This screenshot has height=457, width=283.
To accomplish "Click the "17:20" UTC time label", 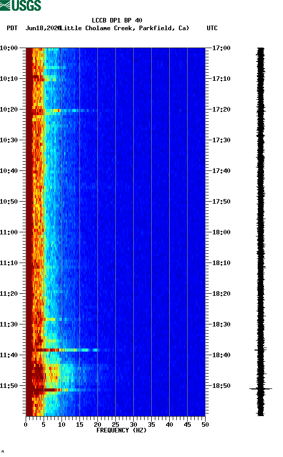I will [x=221, y=110].
